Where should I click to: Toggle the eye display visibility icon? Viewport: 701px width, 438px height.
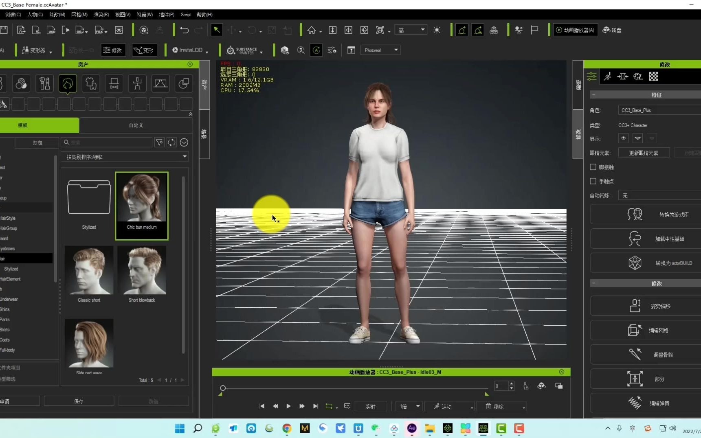pos(623,138)
